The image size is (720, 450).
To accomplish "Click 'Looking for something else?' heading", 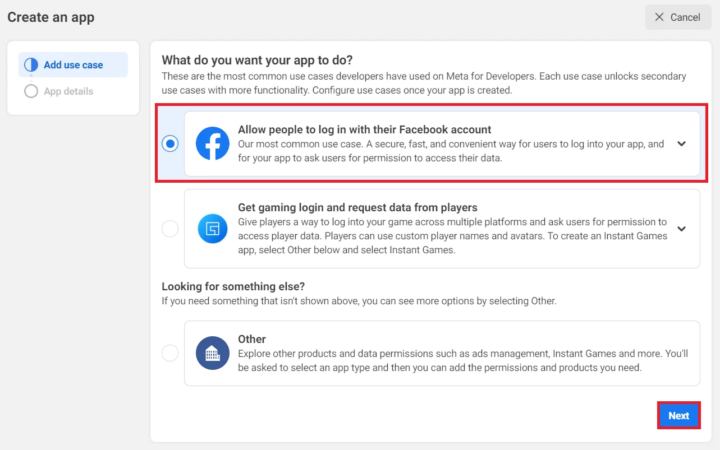I will point(233,286).
